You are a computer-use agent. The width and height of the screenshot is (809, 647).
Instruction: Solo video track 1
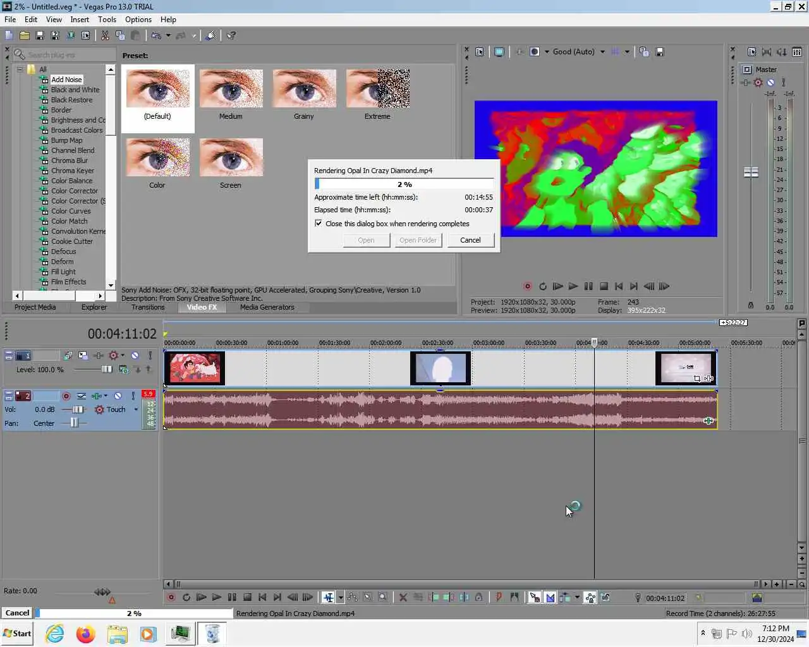(x=150, y=356)
